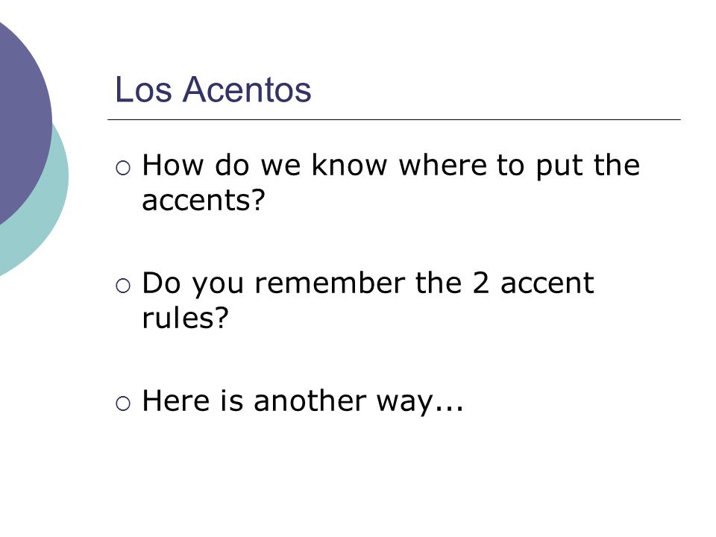Select the second hollow circle bullet marker

tap(123, 286)
